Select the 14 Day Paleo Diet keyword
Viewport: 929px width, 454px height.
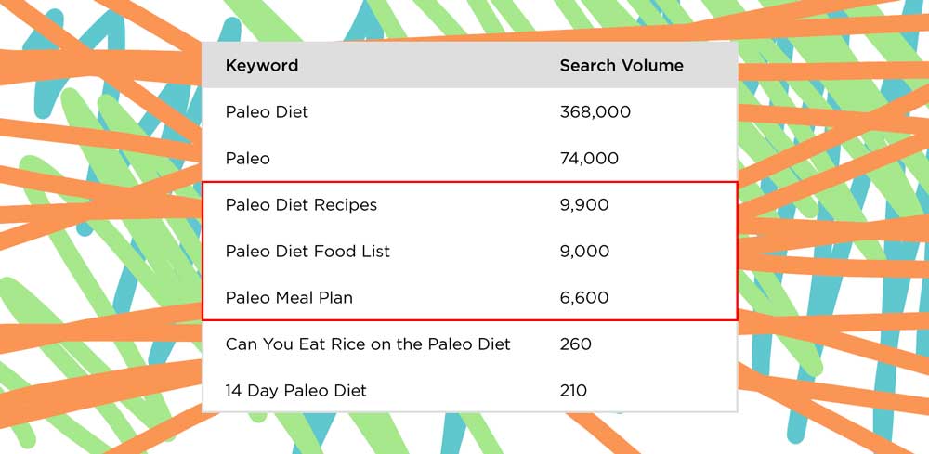pos(295,390)
